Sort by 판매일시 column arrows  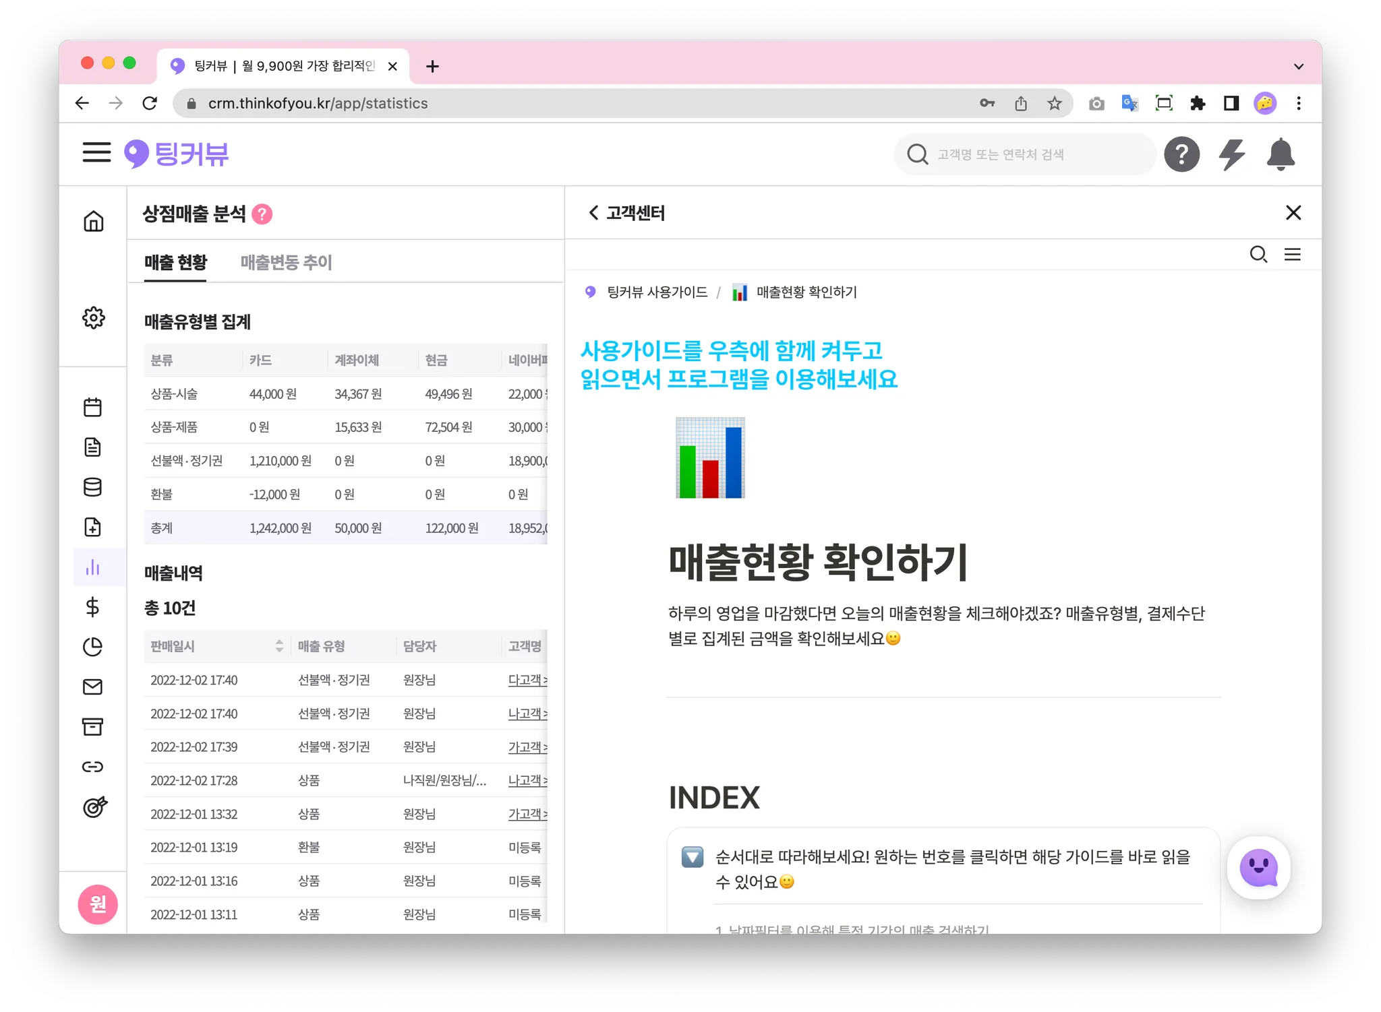pos(279,646)
